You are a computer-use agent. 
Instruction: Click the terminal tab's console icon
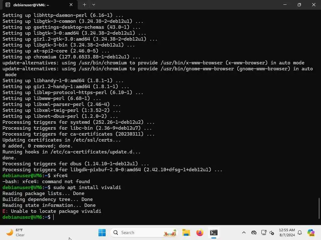point(8,5)
